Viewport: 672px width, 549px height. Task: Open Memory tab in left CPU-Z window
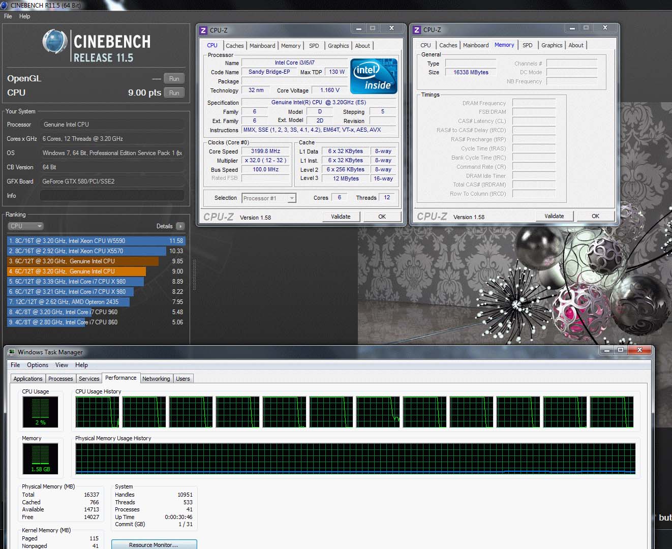tap(291, 46)
